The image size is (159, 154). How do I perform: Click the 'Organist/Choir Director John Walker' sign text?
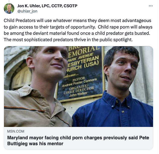[79, 91]
